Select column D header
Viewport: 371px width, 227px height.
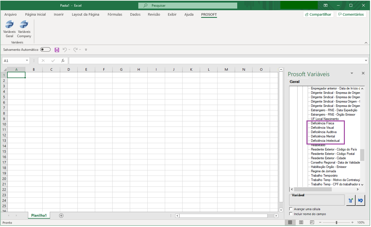click(69, 70)
